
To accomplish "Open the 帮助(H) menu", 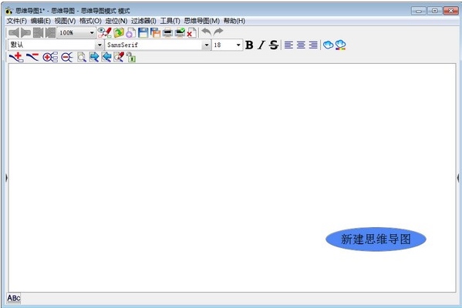I will (234, 21).
